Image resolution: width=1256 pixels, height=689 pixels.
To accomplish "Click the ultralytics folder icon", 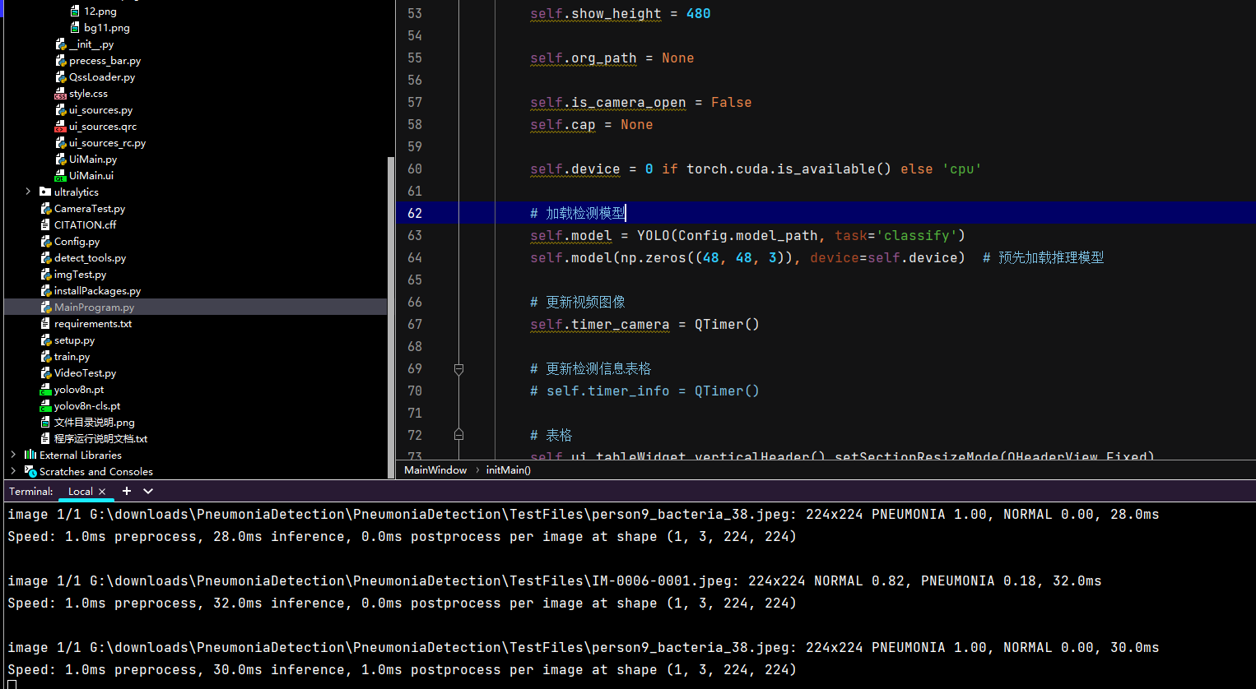I will pos(45,192).
